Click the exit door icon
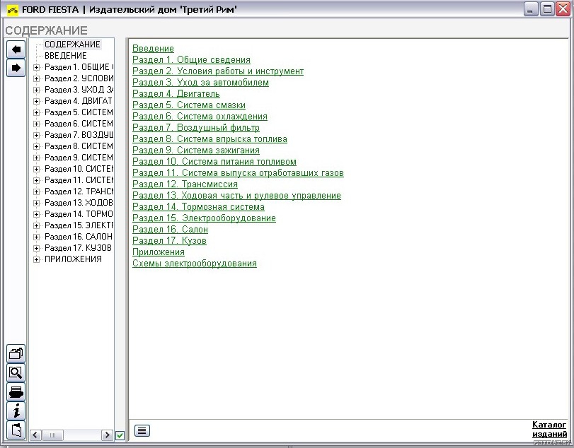The width and height of the screenshot is (574, 448). point(16,430)
